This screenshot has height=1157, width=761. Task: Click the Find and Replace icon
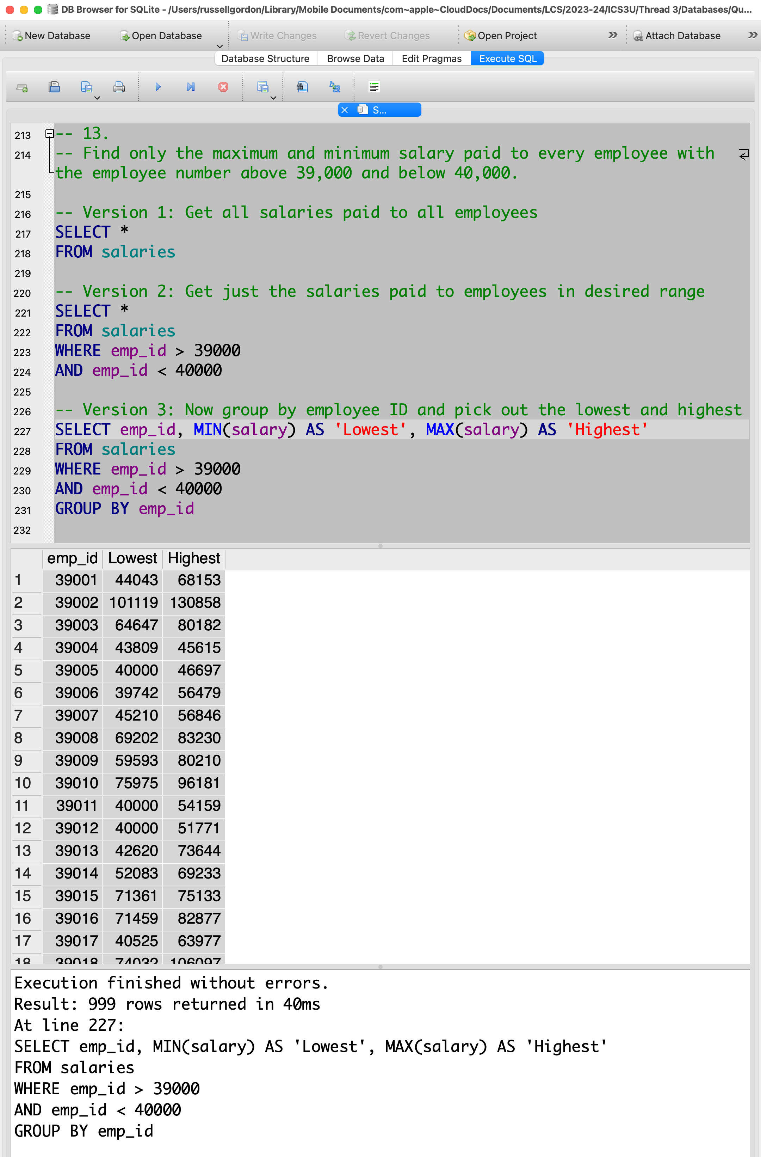(334, 87)
